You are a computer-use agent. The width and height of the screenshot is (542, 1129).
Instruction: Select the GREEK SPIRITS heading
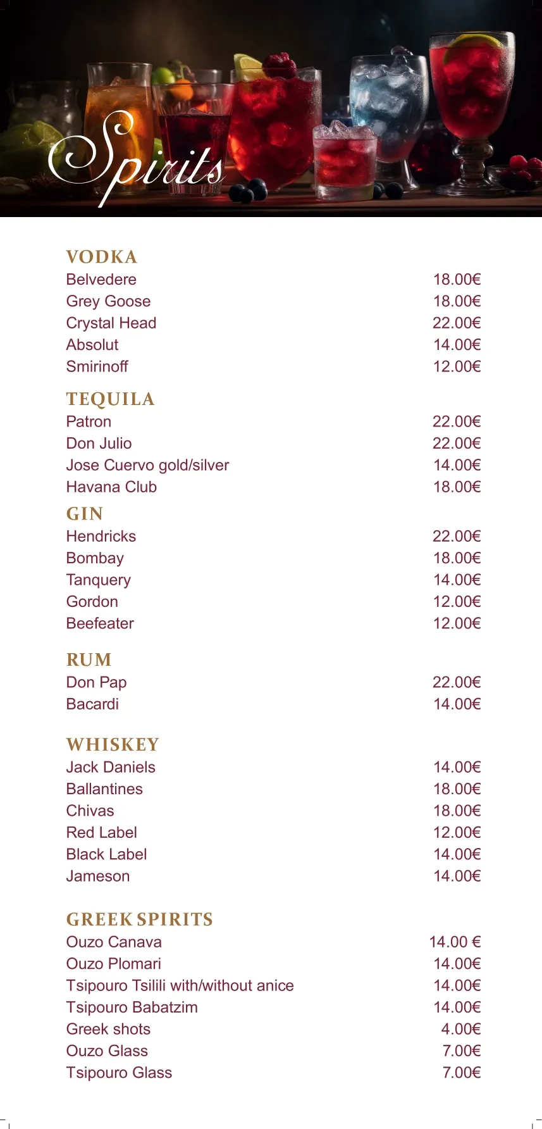(x=140, y=920)
